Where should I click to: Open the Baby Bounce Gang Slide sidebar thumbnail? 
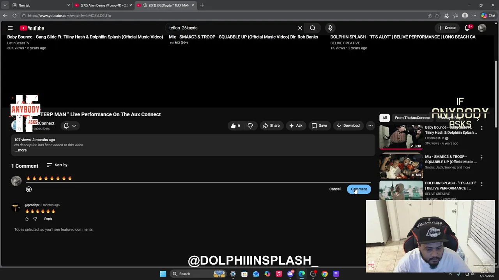[x=401, y=137]
